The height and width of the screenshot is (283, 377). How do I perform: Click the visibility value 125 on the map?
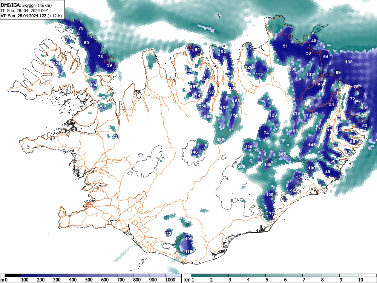click(270, 194)
